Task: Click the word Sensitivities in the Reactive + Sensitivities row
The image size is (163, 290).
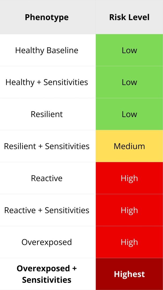Action: [x=67, y=210]
